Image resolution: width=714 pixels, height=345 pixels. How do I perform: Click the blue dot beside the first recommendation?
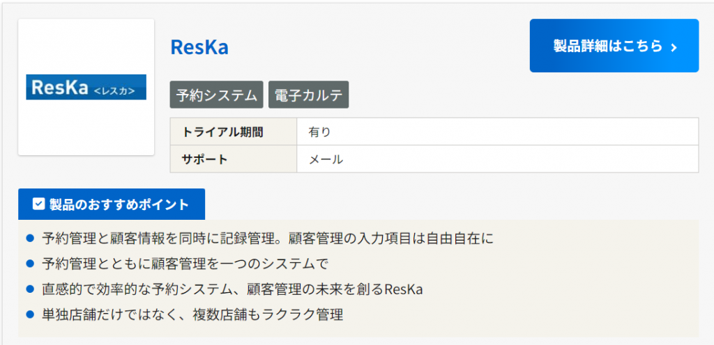coord(30,239)
